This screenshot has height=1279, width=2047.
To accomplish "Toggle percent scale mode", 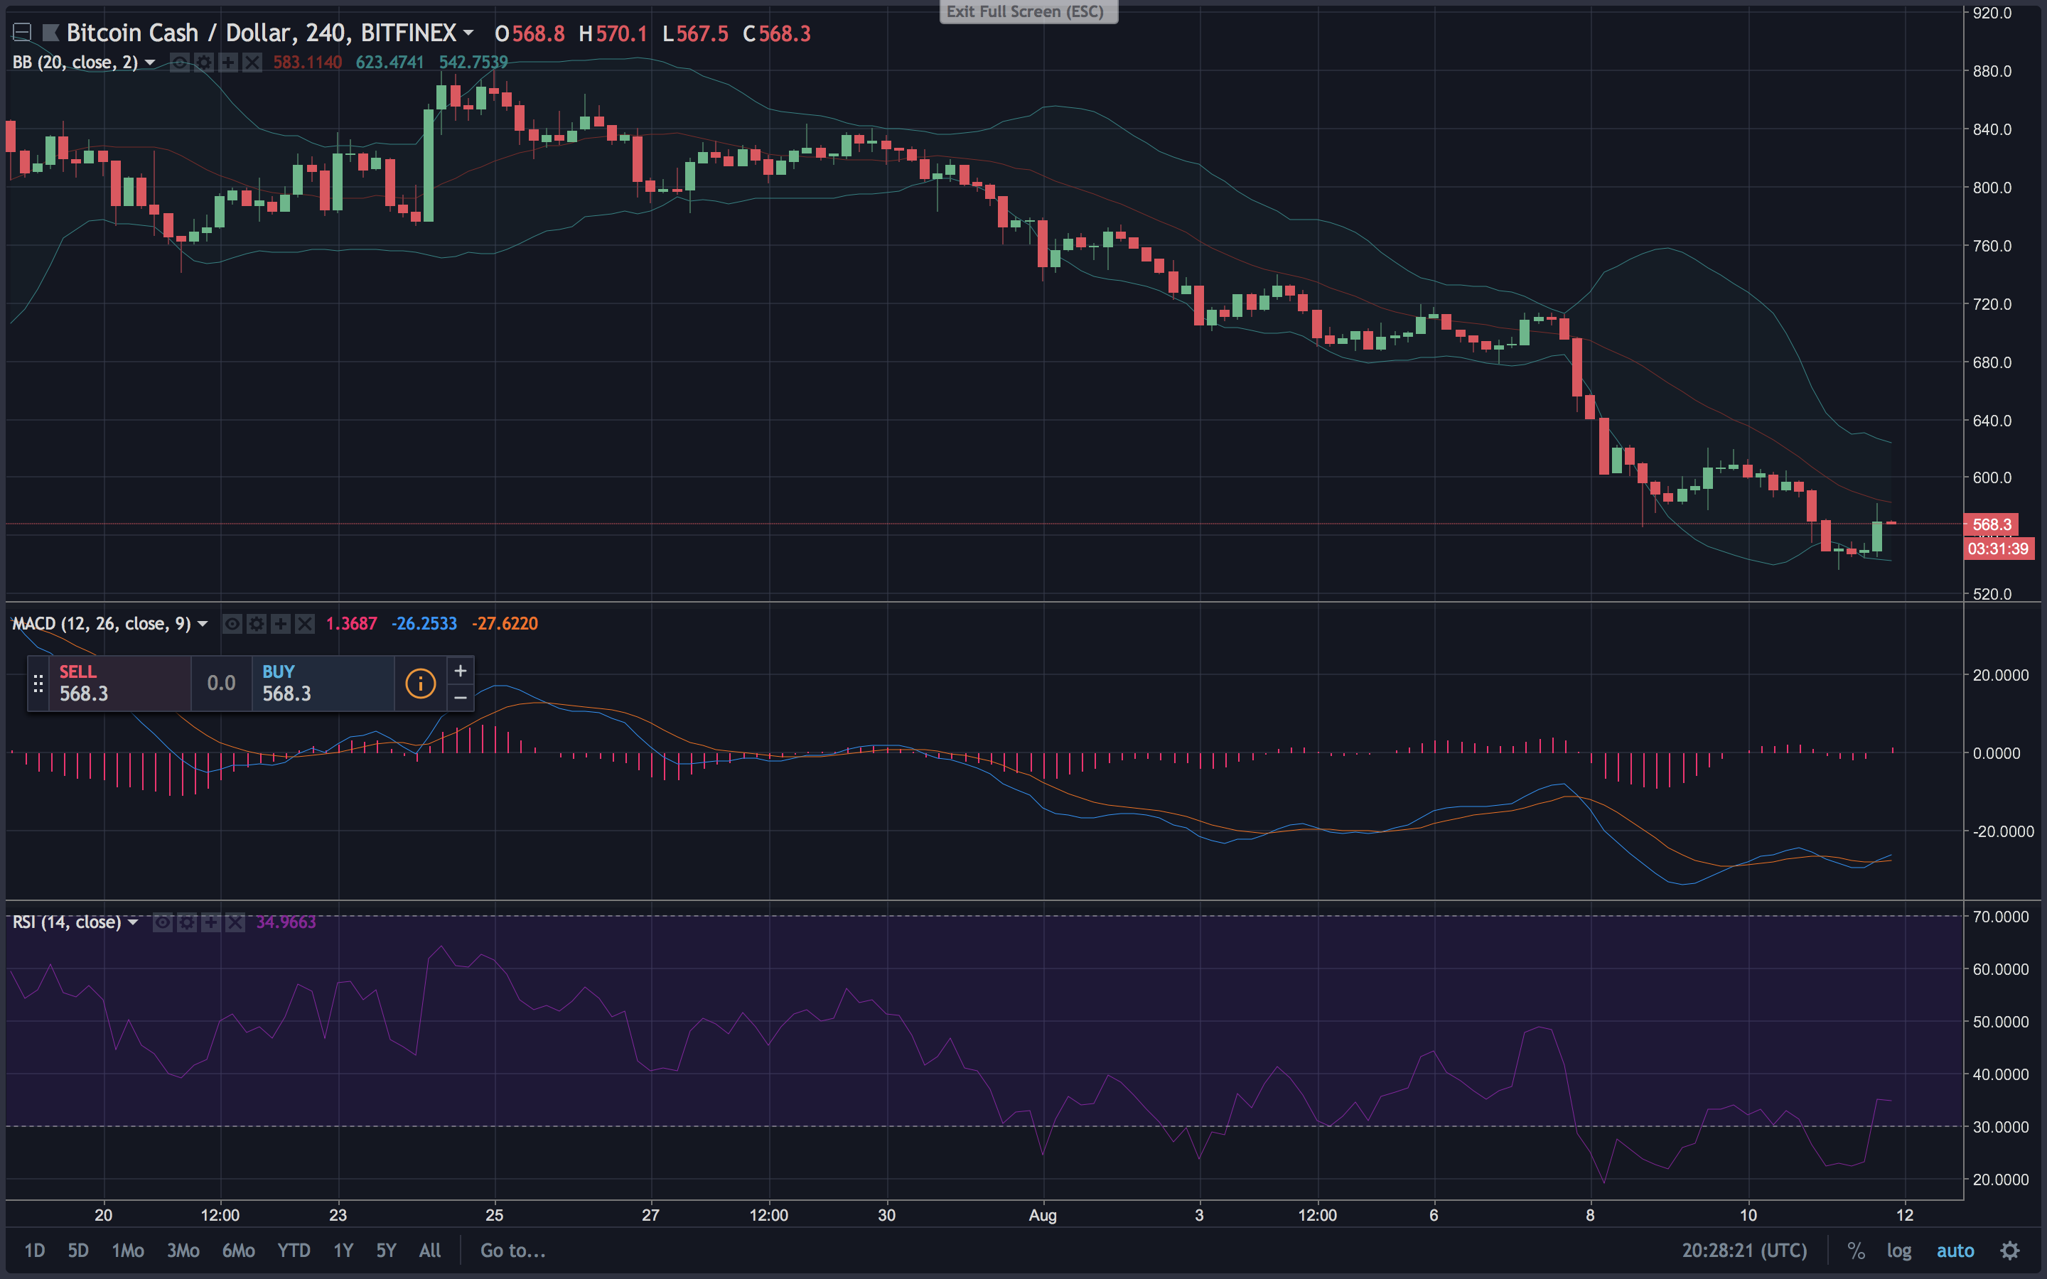I will pos(1856,1251).
